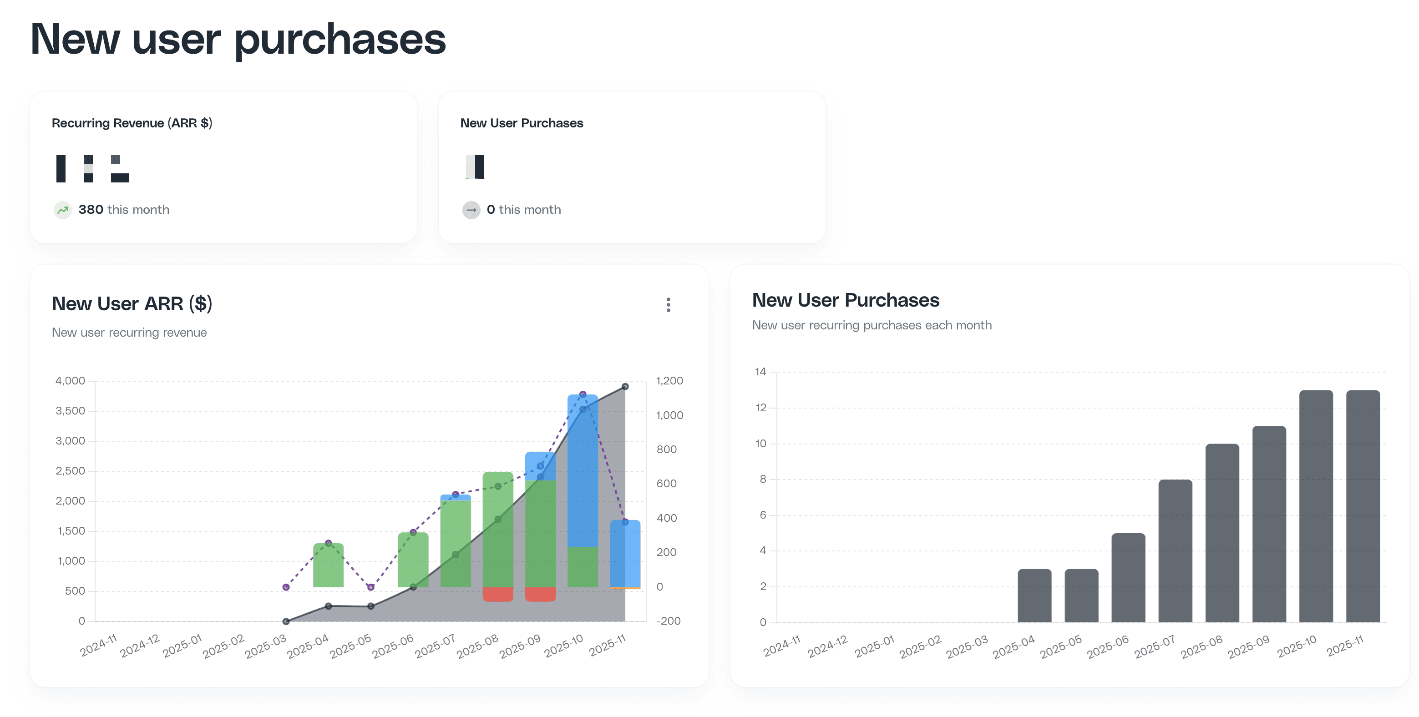Click the blue 2025-11 bar in ARR chart
The width and height of the screenshot is (1419, 717).
point(625,553)
